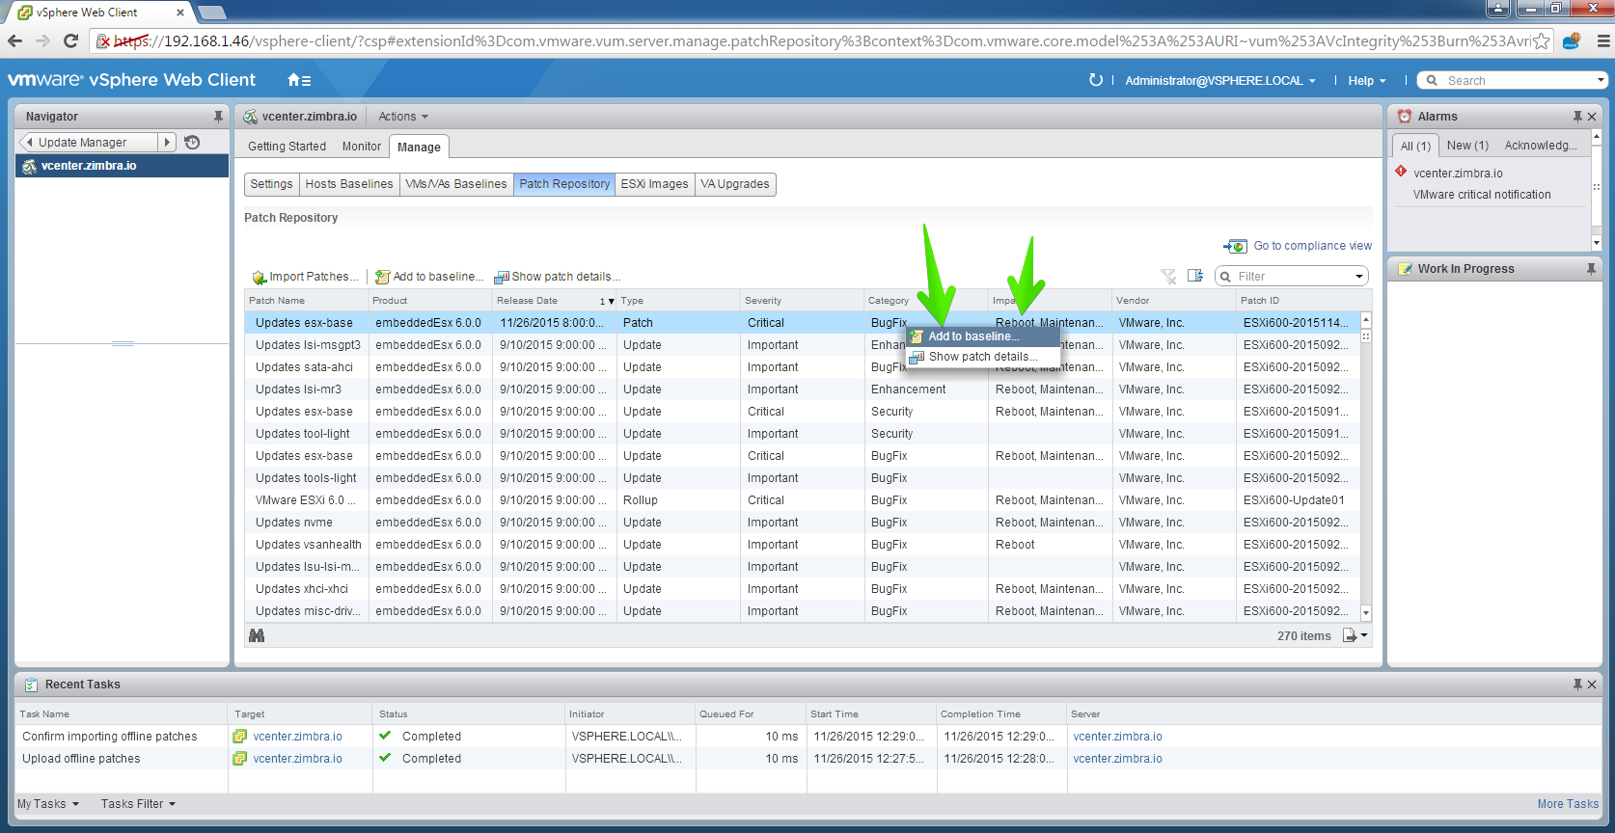Click the critical alarm red icon

click(1401, 172)
